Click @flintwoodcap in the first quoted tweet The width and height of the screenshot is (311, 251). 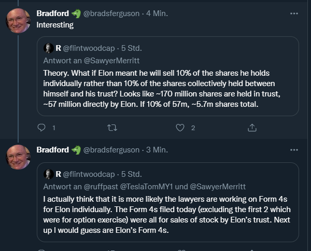pyautogui.click(x=87, y=48)
